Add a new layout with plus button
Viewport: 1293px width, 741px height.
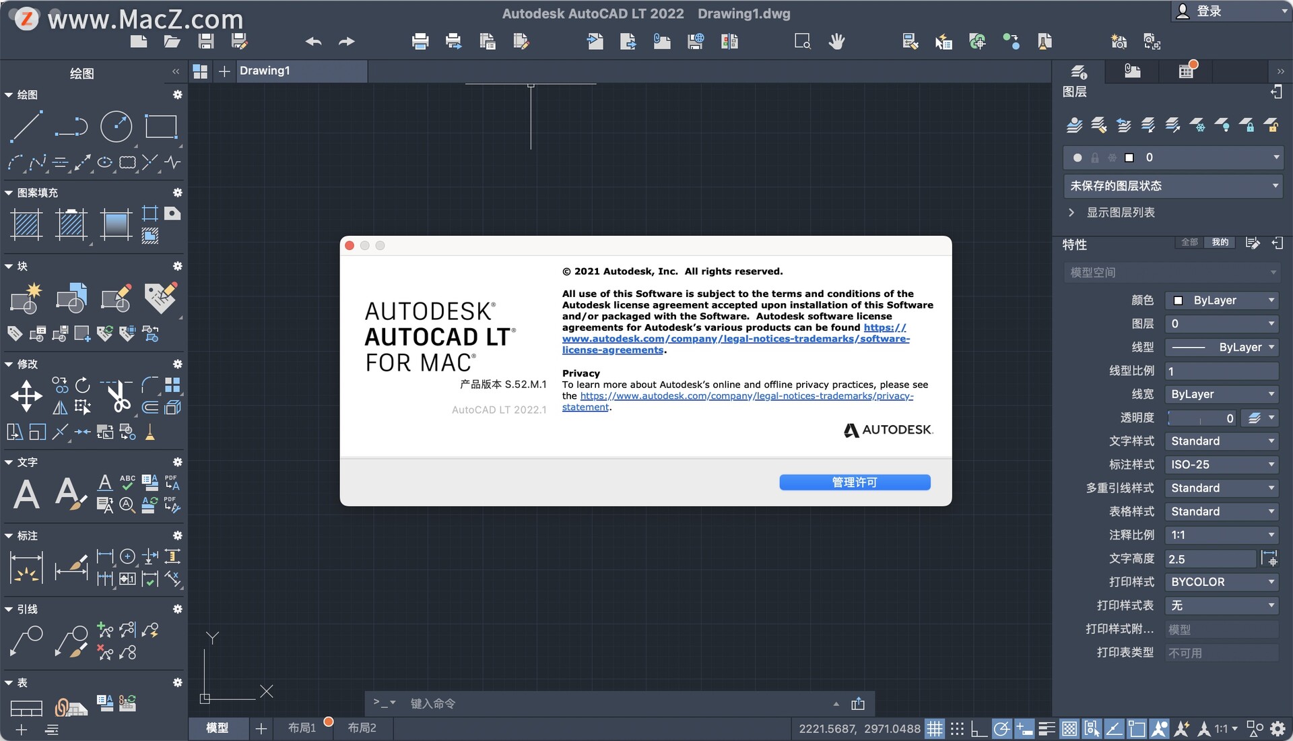click(261, 728)
